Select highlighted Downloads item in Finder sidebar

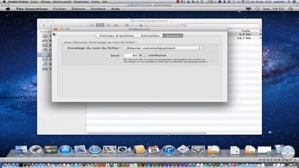(x=45, y=55)
